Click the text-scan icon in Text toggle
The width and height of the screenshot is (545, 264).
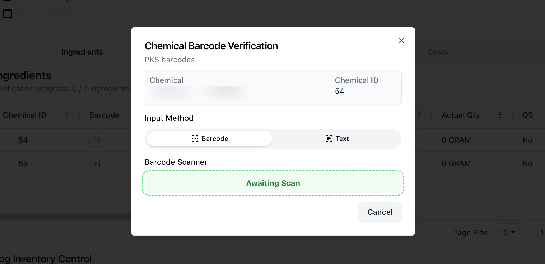pos(329,139)
